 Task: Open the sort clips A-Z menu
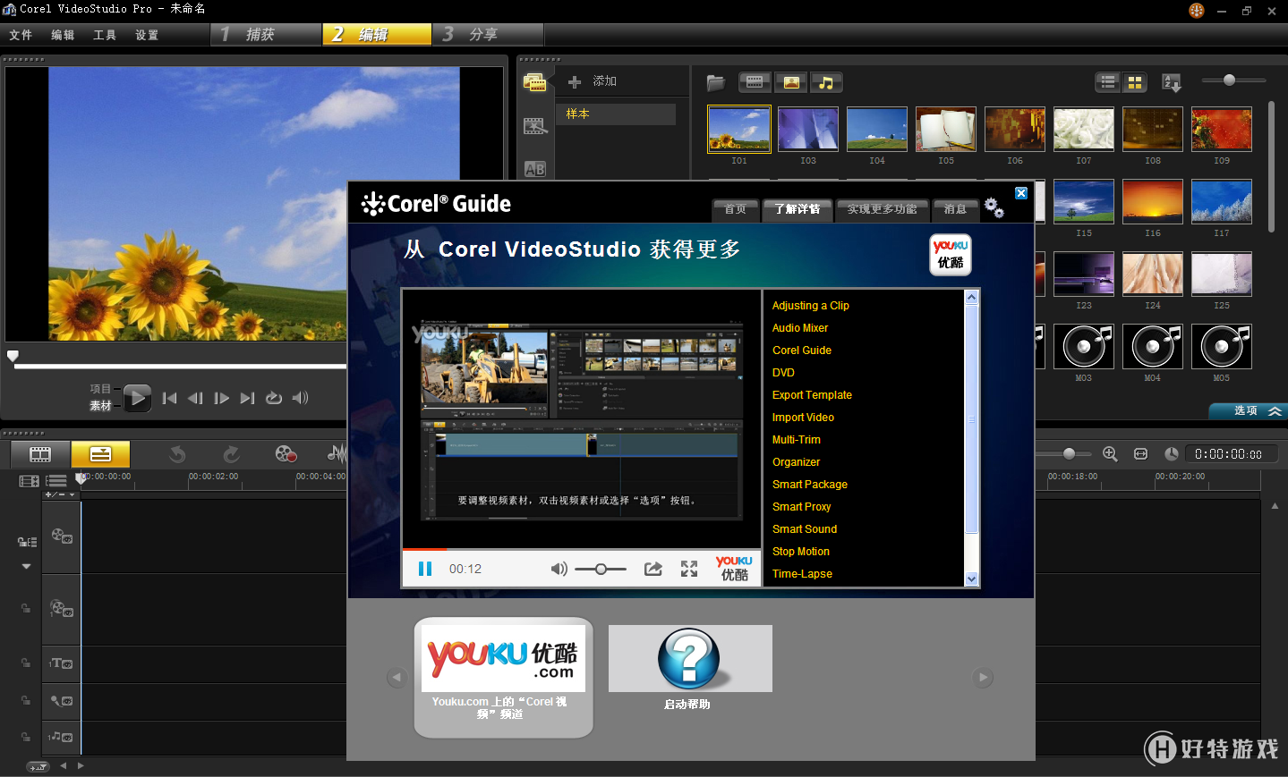1171,82
